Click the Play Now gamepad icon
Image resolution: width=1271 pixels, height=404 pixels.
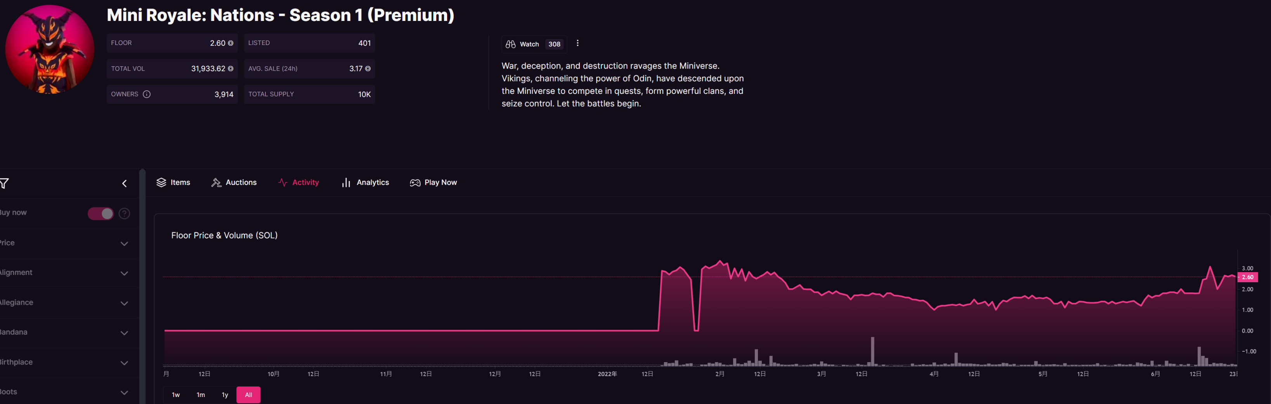(x=415, y=183)
